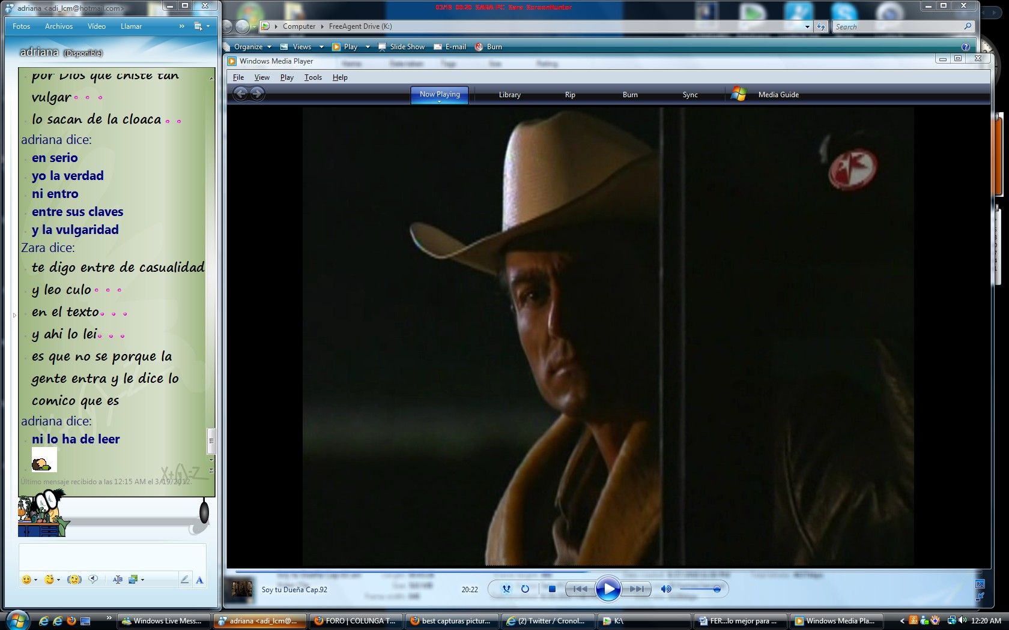The image size is (1009, 630).
Task: Mute the Media Player sound
Action: point(665,589)
